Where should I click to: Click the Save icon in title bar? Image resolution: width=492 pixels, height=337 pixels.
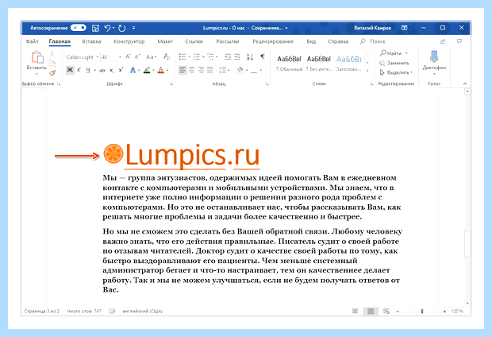point(95,29)
